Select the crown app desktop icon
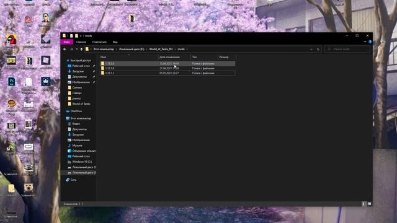 (x=45, y=82)
